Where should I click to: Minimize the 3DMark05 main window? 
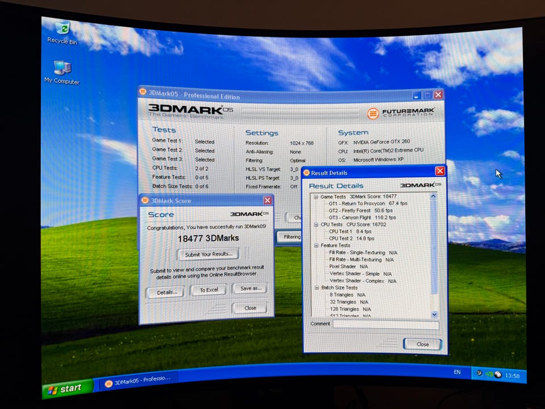(416, 95)
